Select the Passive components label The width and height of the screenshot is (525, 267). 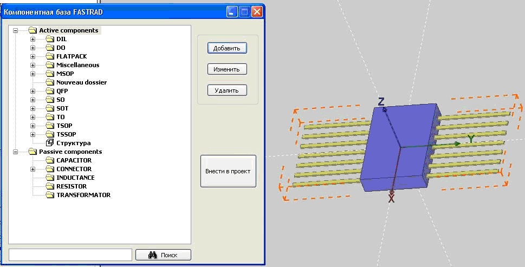(x=70, y=152)
